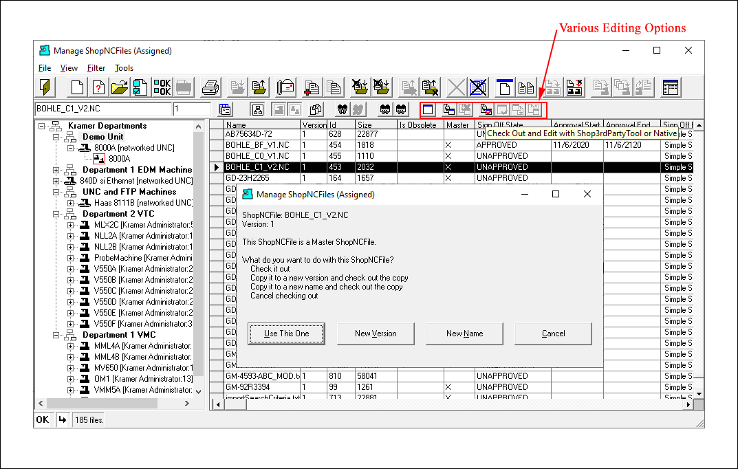
Task: Click the OK status bar button
Action: click(43, 419)
